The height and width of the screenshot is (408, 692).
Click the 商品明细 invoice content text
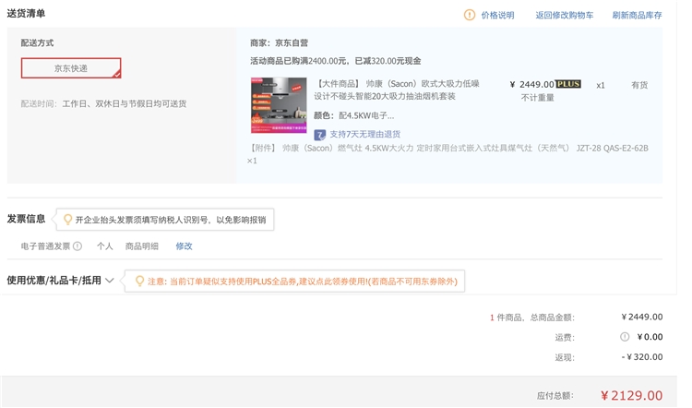coord(142,246)
